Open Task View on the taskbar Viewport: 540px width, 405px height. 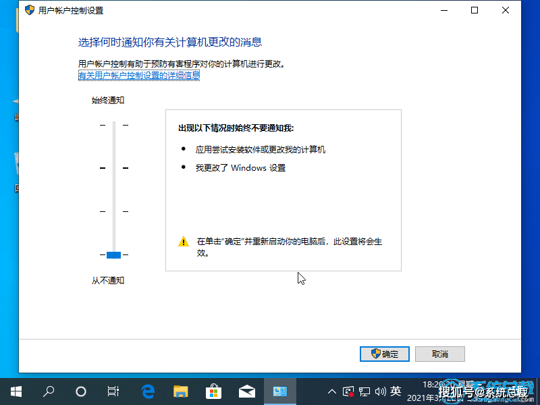(113, 391)
